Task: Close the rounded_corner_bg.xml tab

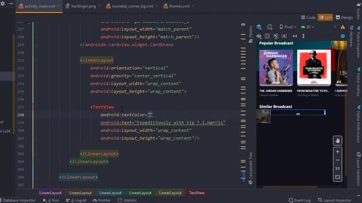Action: tap(157, 6)
